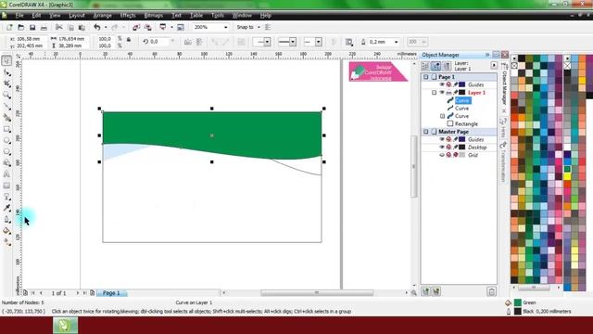The image size is (593, 334).
Task: Toggle editable pencil of Layer 1
Action: [455, 93]
